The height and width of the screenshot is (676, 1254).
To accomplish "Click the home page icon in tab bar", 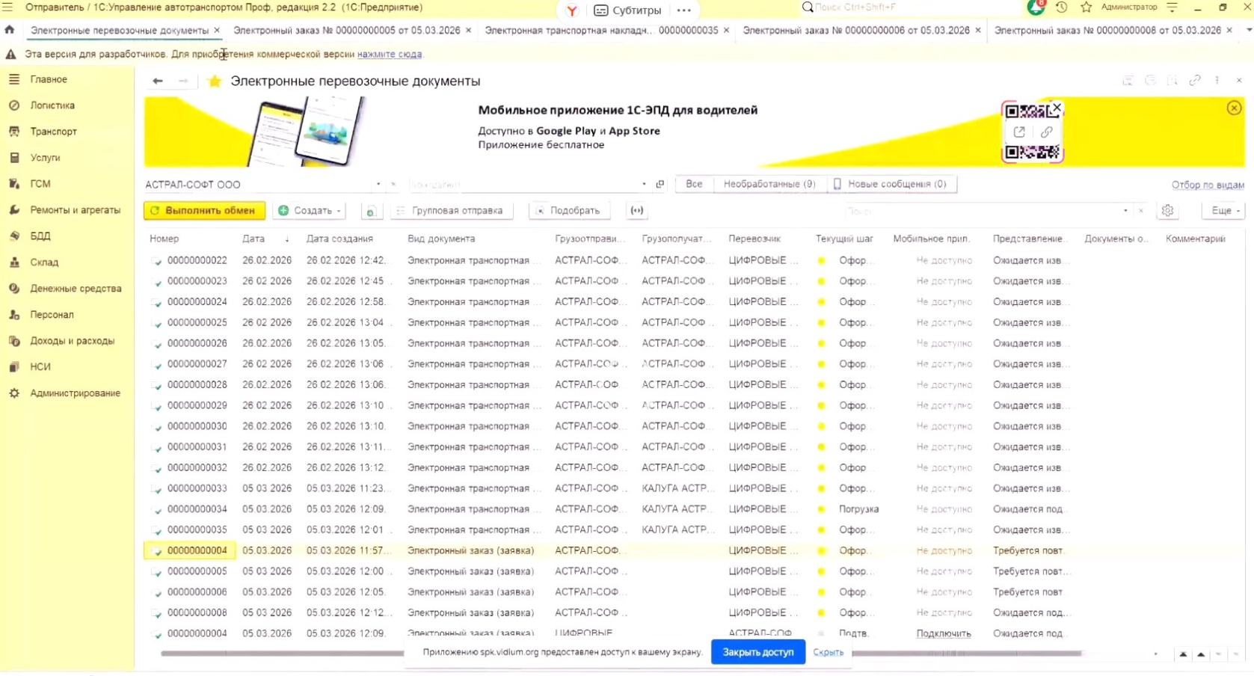I will point(10,30).
